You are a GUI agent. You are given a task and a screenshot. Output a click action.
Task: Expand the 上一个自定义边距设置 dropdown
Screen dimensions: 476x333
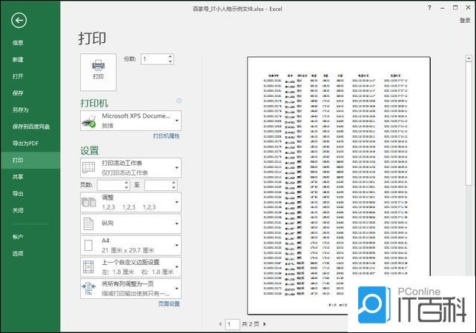coord(130,267)
